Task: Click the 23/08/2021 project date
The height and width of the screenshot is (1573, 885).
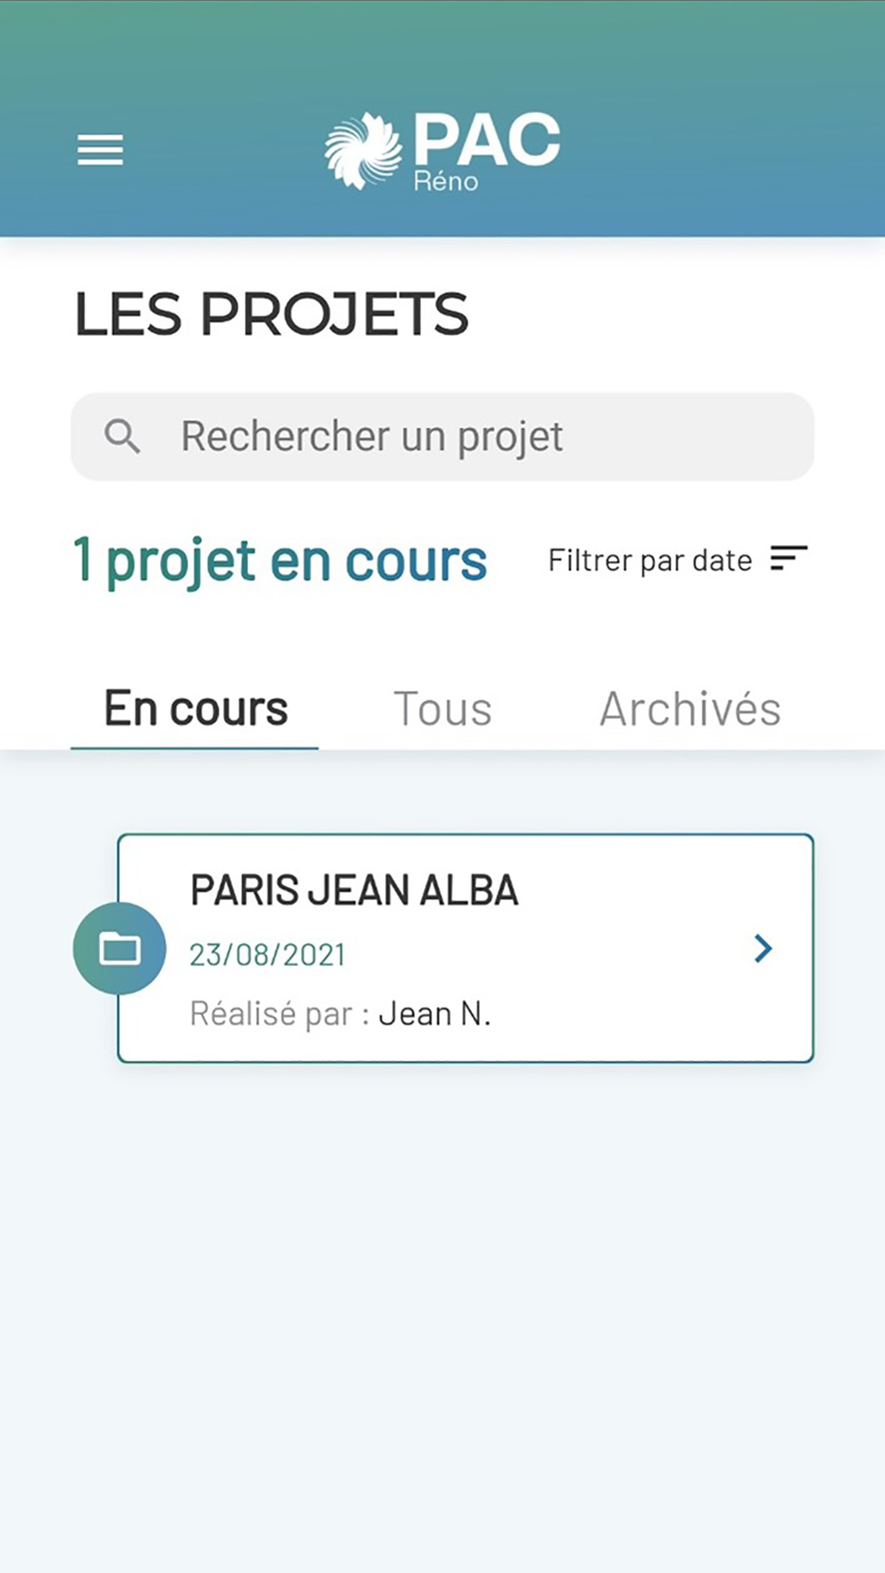Action: (x=267, y=955)
